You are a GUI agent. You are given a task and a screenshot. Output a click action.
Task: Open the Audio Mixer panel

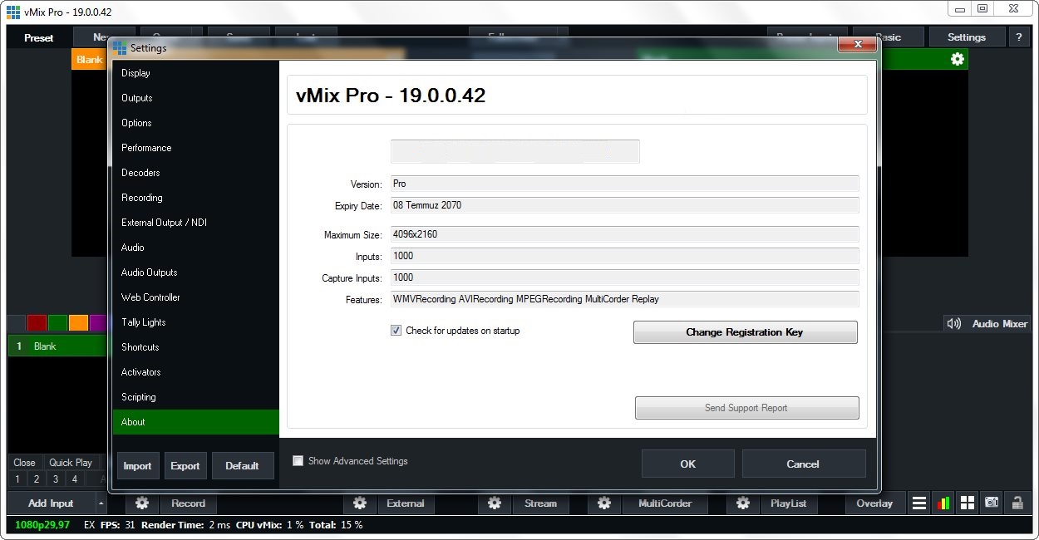pos(987,324)
